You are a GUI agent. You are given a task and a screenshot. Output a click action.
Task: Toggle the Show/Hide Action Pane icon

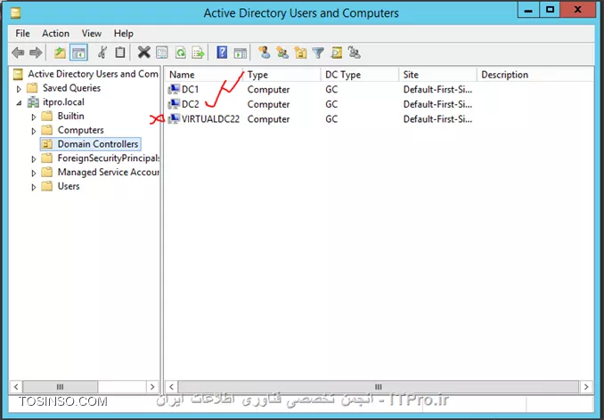click(241, 53)
